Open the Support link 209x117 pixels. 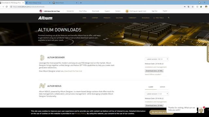[x=107, y=11]
